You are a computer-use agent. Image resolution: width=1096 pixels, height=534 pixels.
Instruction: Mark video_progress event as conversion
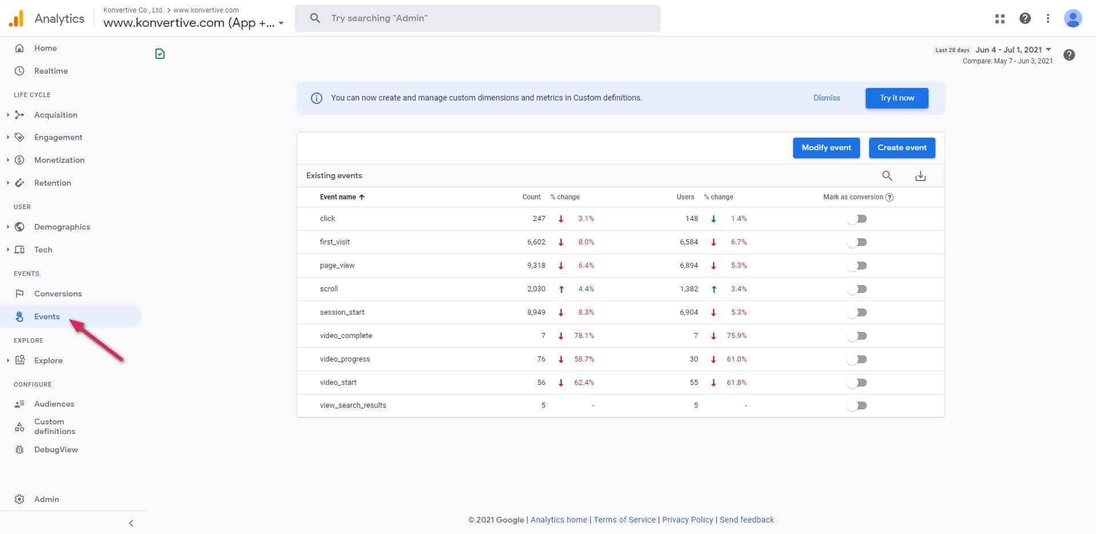(x=857, y=359)
